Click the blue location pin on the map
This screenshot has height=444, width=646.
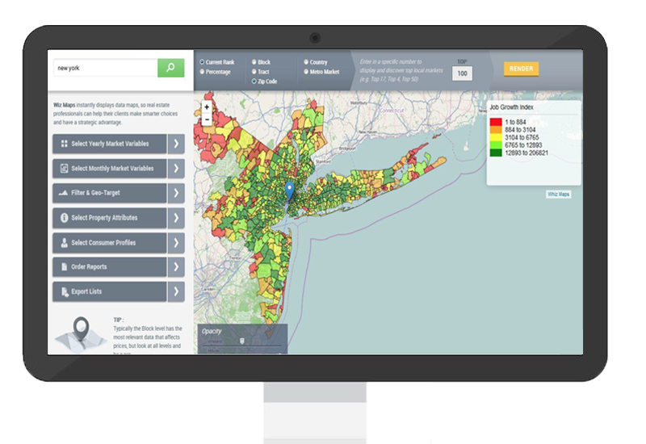290,191
